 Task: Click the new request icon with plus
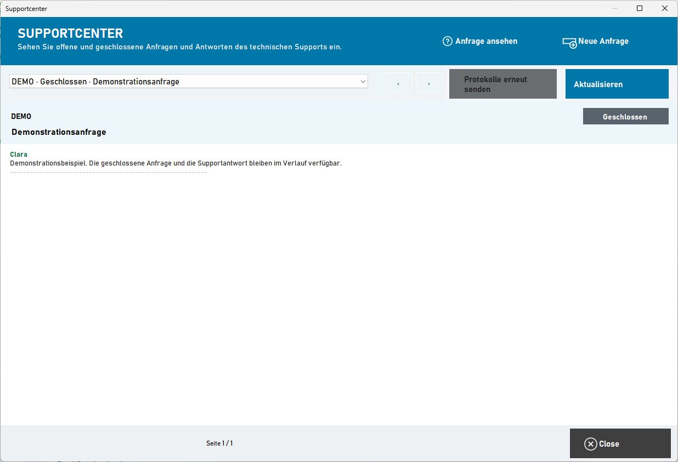tap(570, 43)
